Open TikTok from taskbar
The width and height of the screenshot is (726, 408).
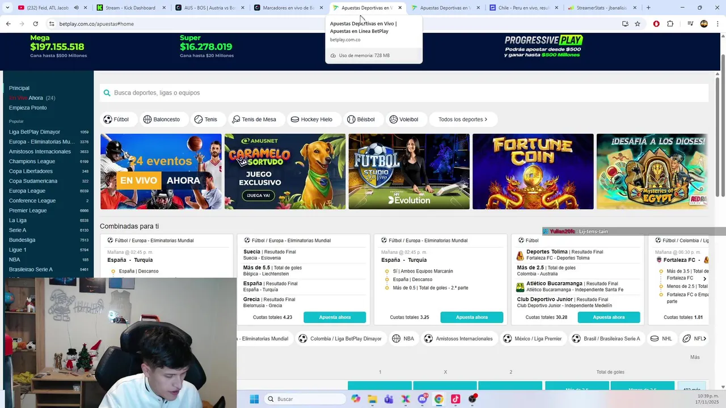(455, 399)
